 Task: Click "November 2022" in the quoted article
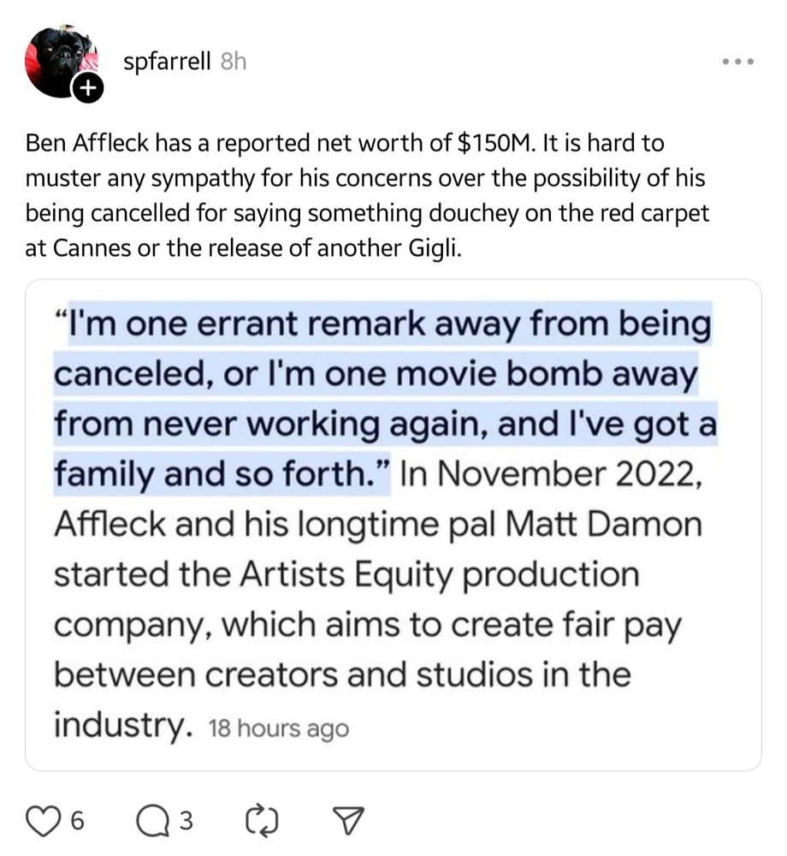click(x=550, y=474)
